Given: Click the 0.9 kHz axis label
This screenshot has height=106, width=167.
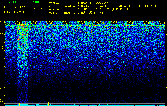Looking at the screenshot, I should pos(2,61).
